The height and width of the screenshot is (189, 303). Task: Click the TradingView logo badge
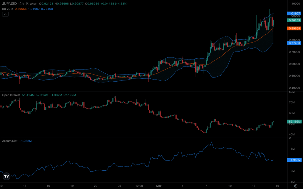click(6, 176)
